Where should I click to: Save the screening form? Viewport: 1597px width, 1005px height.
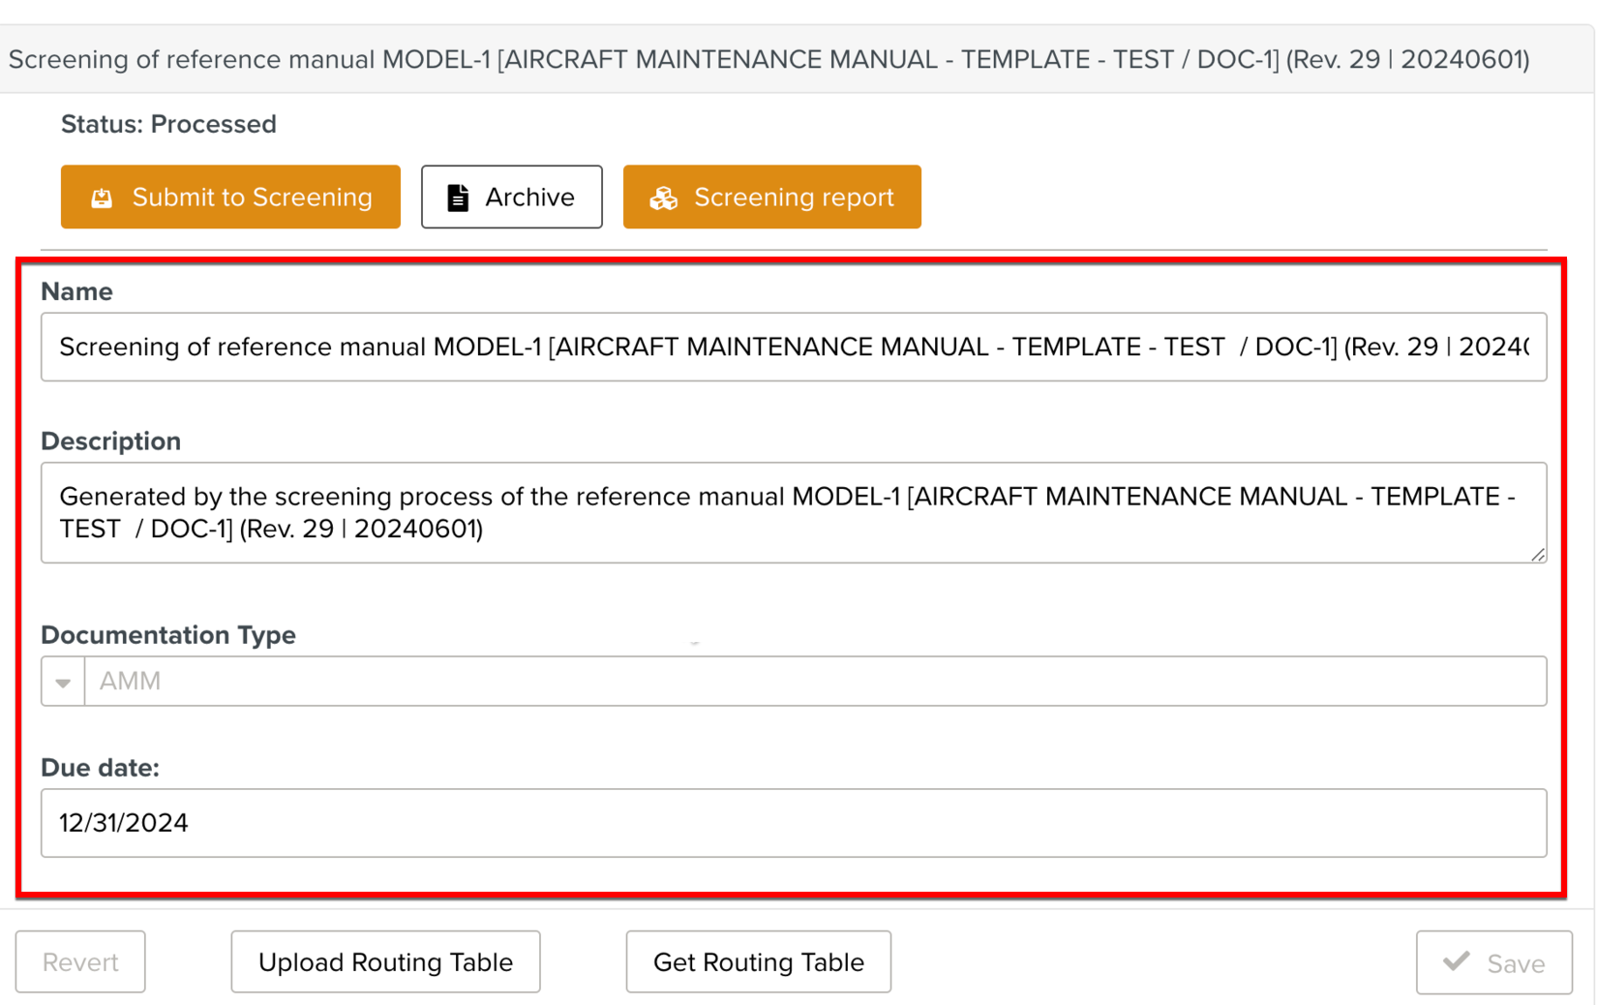tap(1493, 962)
